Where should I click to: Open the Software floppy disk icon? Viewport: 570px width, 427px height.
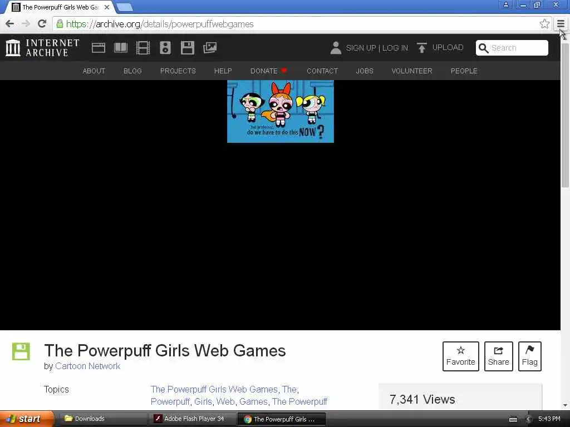click(188, 48)
